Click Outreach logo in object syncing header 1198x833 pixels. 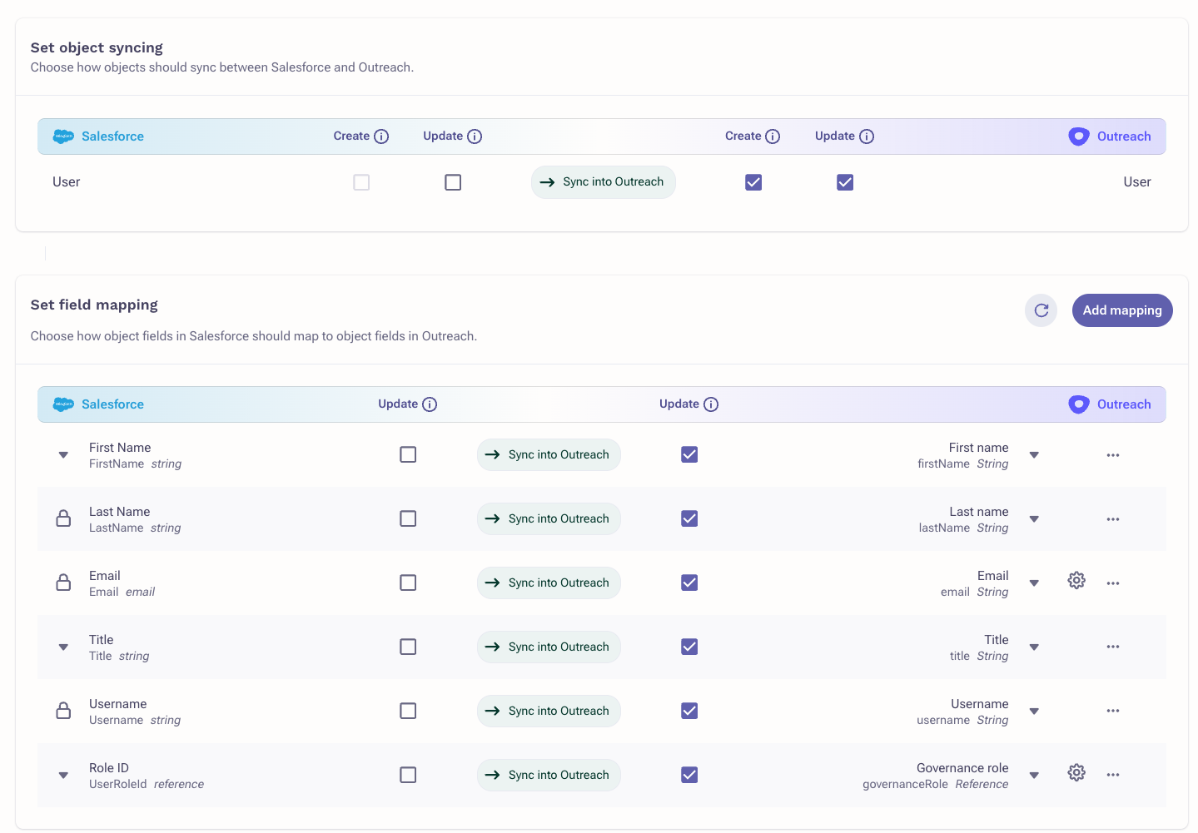click(1079, 136)
